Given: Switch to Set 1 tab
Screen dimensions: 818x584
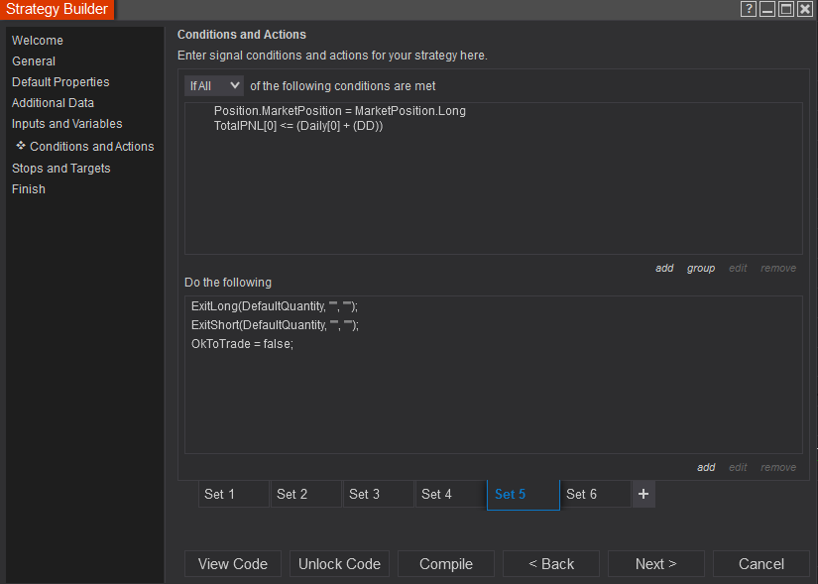Looking at the screenshot, I should pyautogui.click(x=233, y=494).
